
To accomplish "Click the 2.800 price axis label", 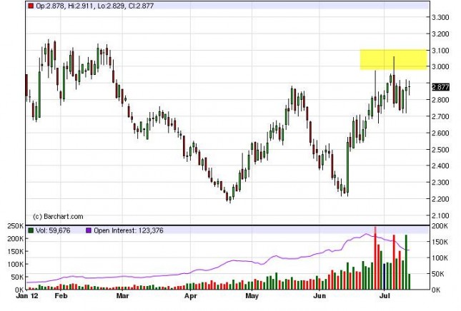I will (440, 100).
